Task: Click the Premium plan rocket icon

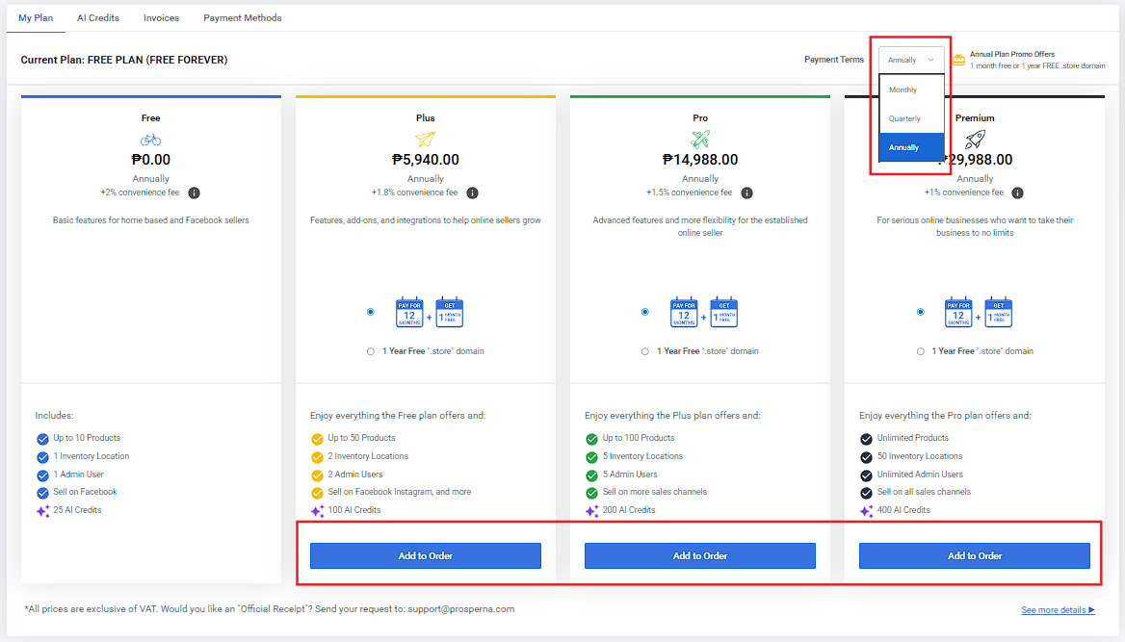Action: (x=975, y=140)
